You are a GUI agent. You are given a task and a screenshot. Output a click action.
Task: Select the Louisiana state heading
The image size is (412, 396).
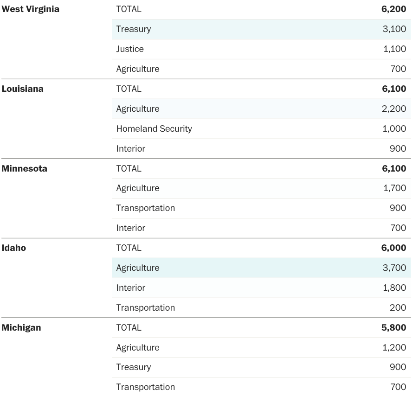click(23, 89)
